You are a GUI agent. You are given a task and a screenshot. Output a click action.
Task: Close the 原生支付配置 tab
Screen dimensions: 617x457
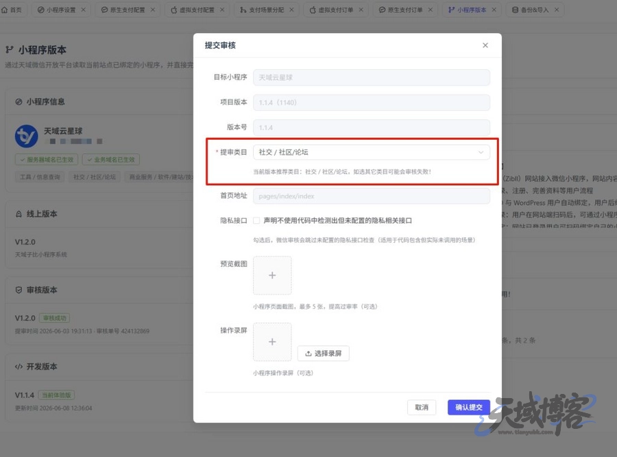pos(153,10)
